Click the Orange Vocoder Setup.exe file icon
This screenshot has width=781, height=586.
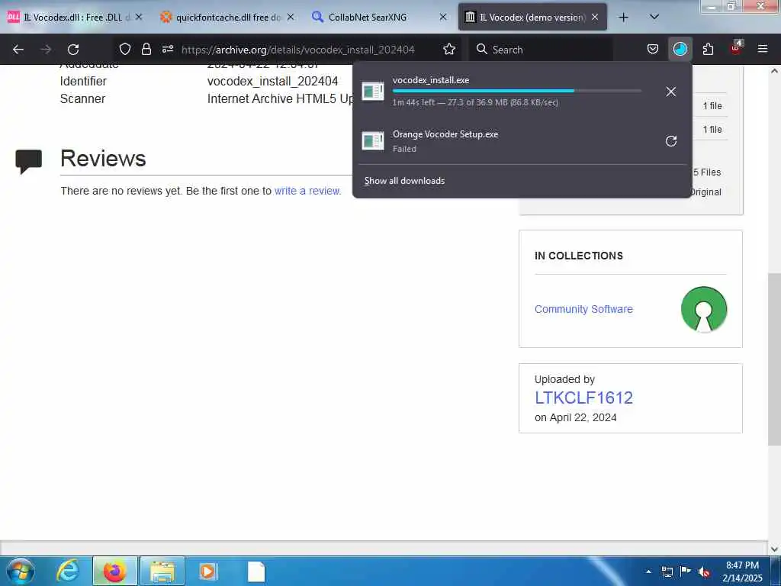pyautogui.click(x=373, y=141)
